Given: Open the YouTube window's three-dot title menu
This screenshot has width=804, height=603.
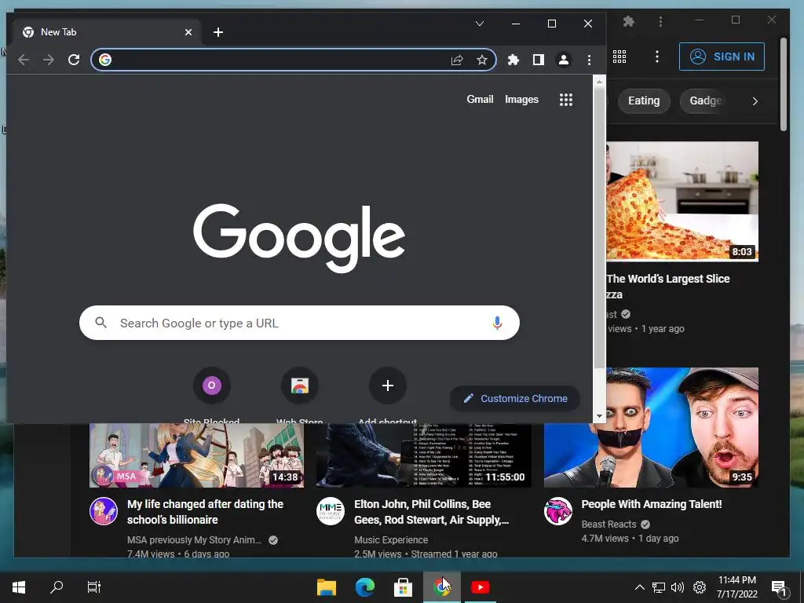Looking at the screenshot, I should [660, 21].
